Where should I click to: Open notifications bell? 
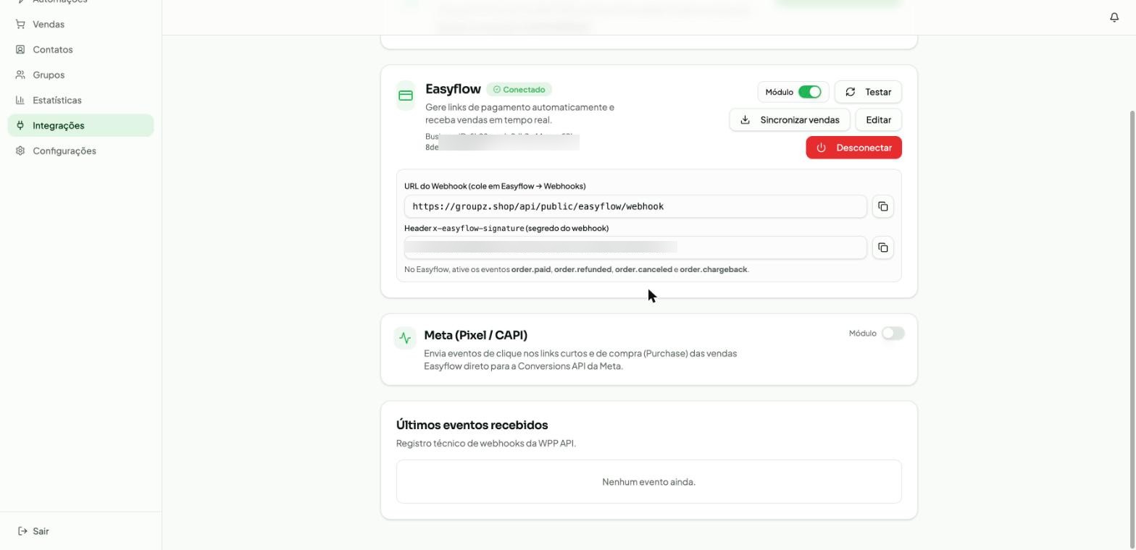(x=1114, y=17)
